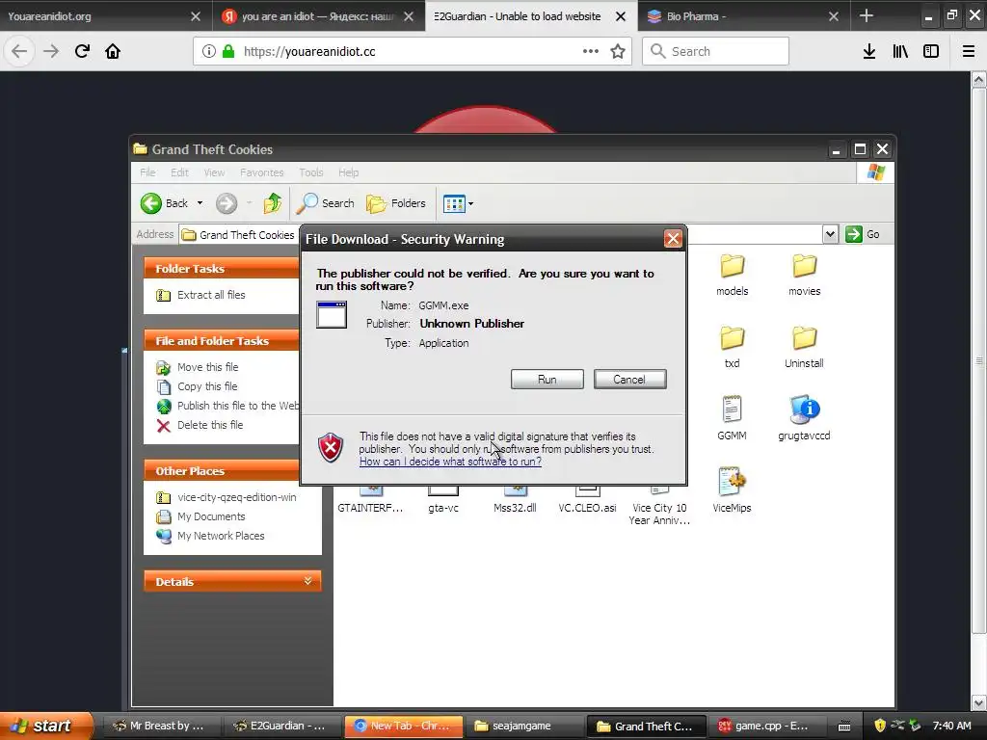Select the GGMM text file icon
This screenshot has height=740, width=987.
click(733, 410)
